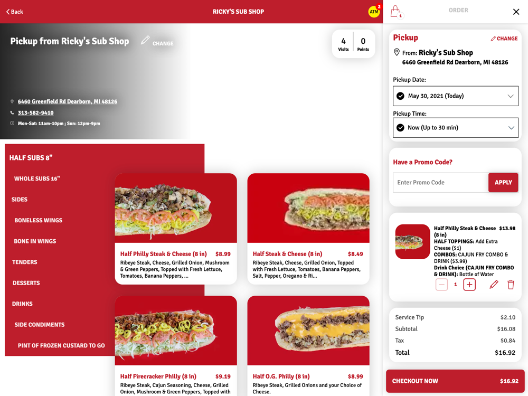528x396 pixels.
Task: Open the Pickup Time dropdown
Action: tap(456, 128)
